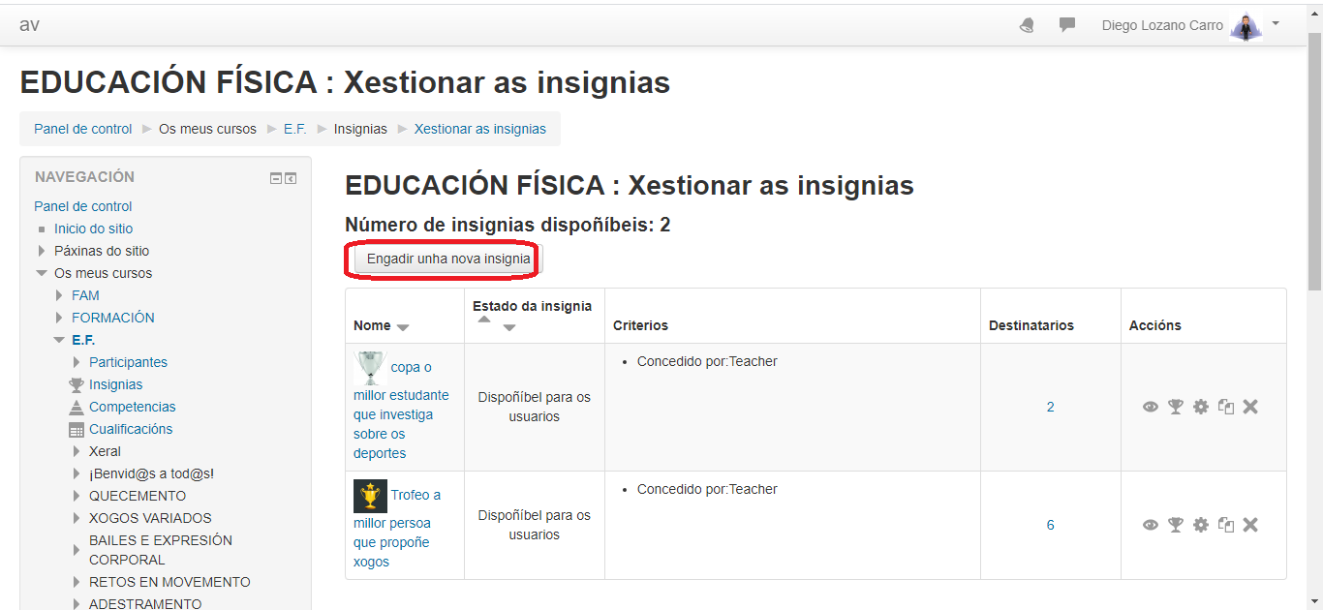Expand the FORMACIÓN course tree node
1323x610 pixels.
(59, 318)
